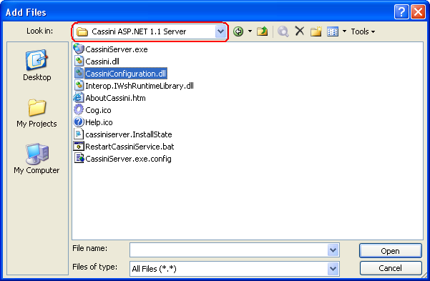Click the Back navigation arrow icon
Image resolution: width=430 pixels, height=281 pixels.
[x=238, y=31]
